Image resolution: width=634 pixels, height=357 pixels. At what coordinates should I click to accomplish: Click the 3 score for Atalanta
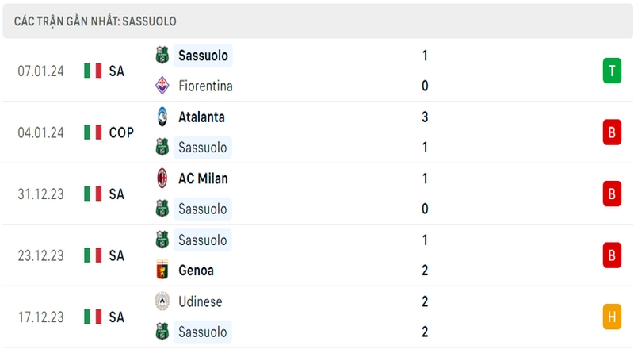425,117
